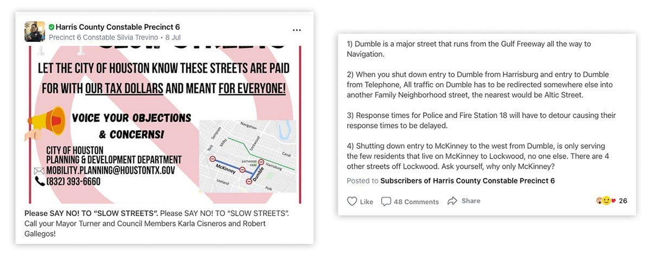The height and width of the screenshot is (270, 651).
Task: Click the Share arrow icon
Action: pos(452,201)
